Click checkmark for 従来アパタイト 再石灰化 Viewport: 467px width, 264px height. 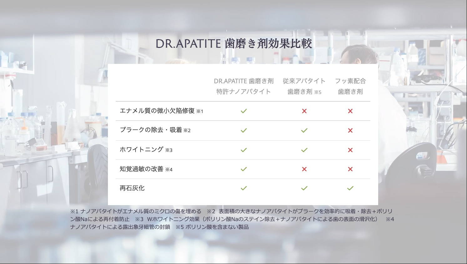tap(304, 188)
